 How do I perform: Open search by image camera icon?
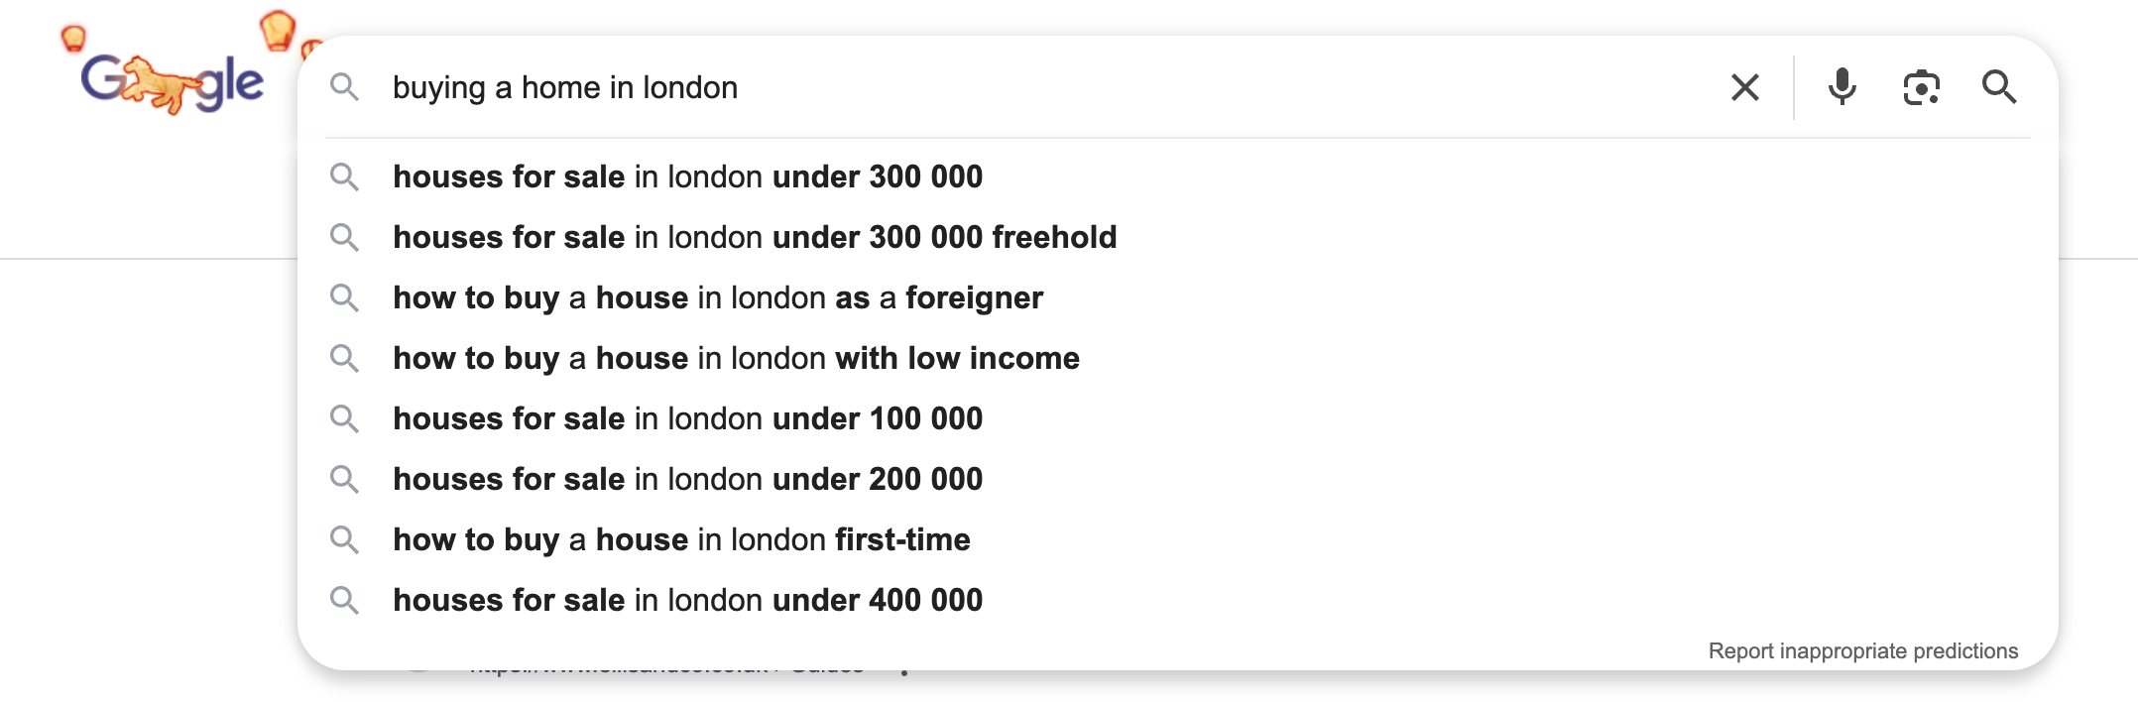[x=1921, y=87]
